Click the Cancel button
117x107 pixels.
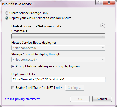pyautogui.click(x=102, y=99)
